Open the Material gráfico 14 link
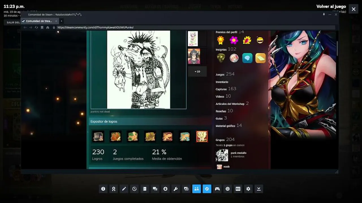 [229, 126]
